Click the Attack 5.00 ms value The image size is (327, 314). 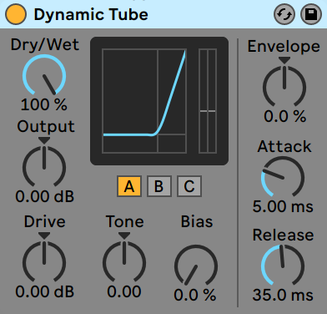283,206
